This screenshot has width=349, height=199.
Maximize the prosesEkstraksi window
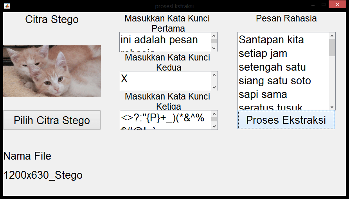(323, 5)
